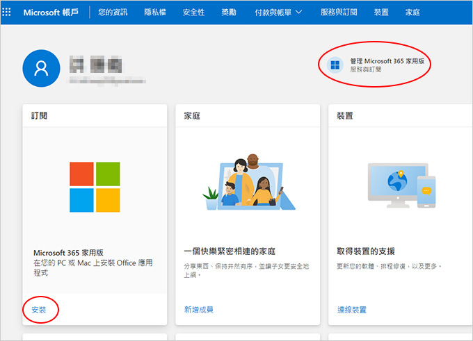Image resolution: width=473 pixels, height=341 pixels.
Task: Click the 新增成員 link
Action: tap(199, 310)
